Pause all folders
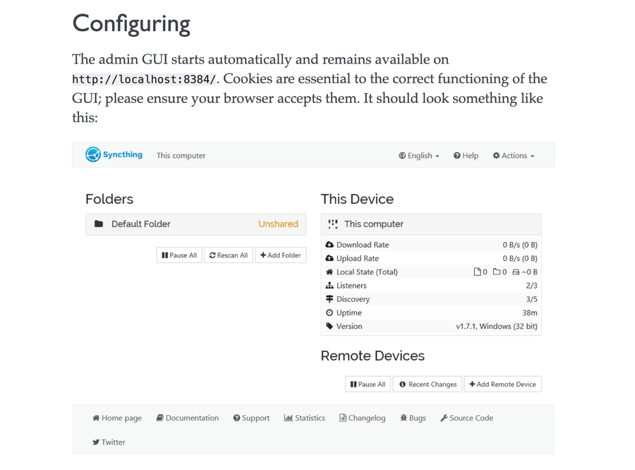This screenshot has width=635, height=470. [179, 255]
